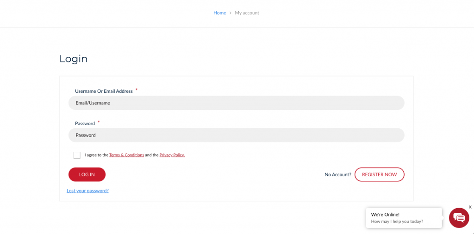Screen dimensions: 474x234
Task: Click the Password field label
Action: (85, 124)
